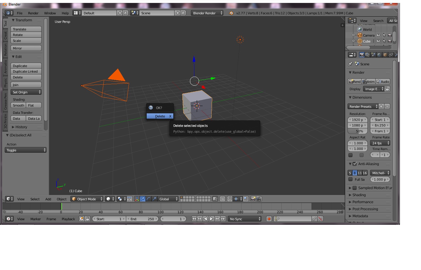Enable the translate manipulator arrow
The width and height of the screenshot is (421, 270).
143,199
